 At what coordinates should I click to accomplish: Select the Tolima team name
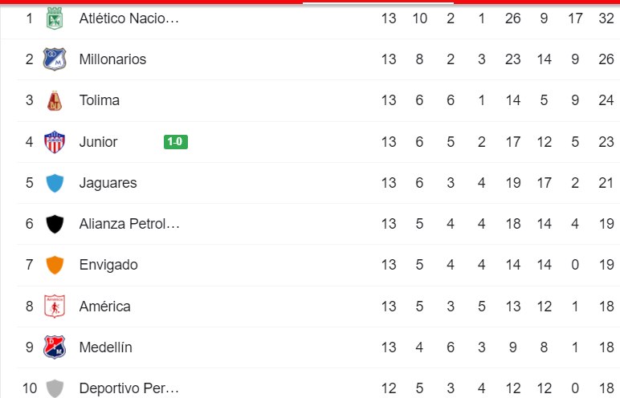[100, 100]
